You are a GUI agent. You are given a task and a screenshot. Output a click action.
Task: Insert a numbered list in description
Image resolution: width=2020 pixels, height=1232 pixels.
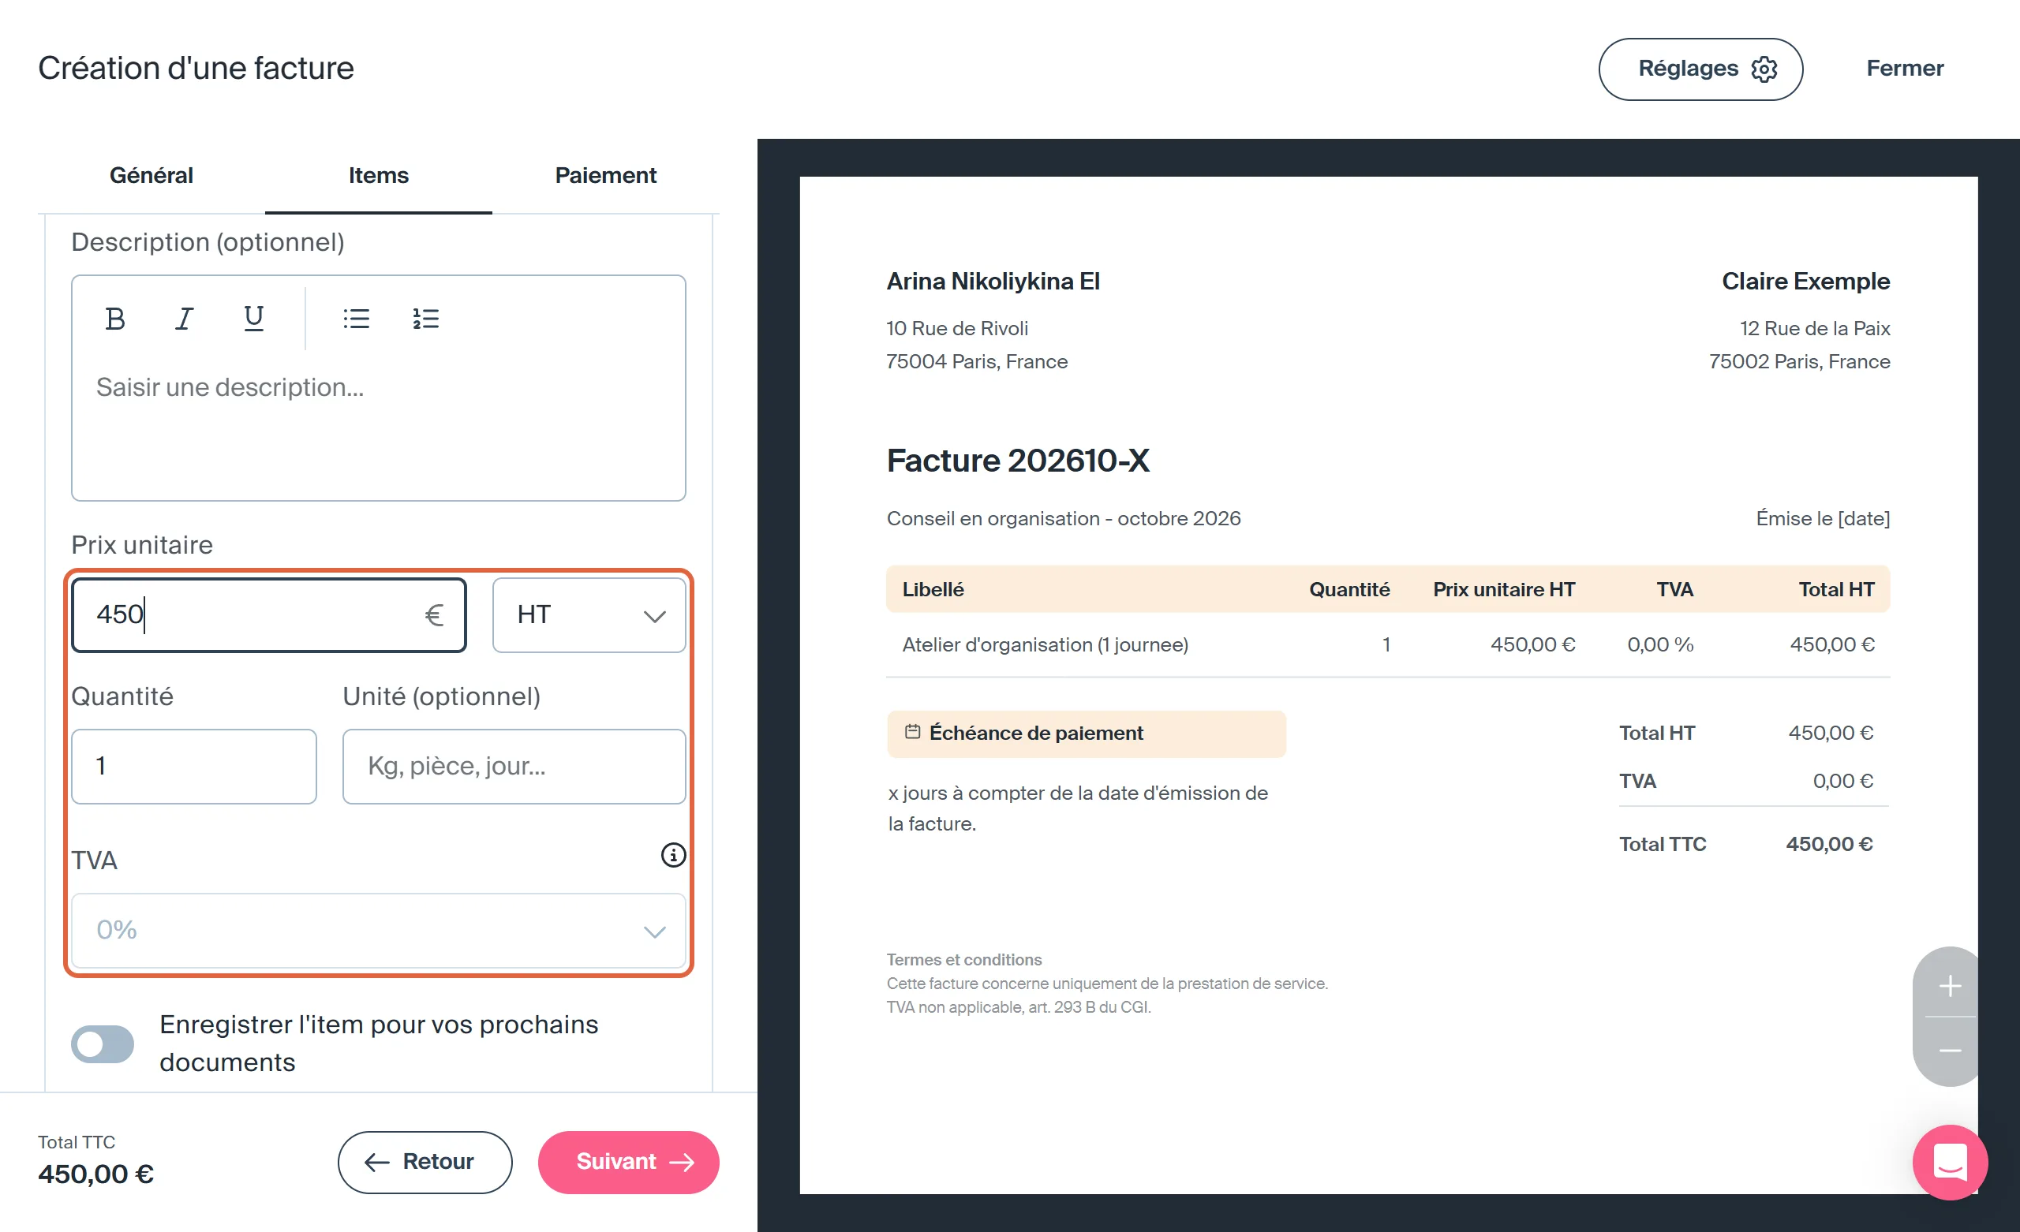[x=425, y=318]
